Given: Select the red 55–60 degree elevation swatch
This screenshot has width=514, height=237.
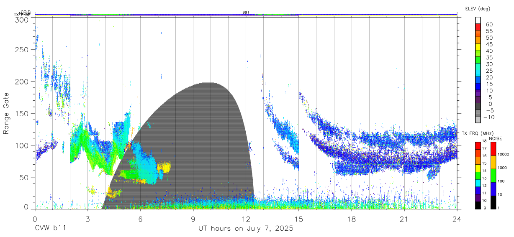Looking at the screenshot, I should tap(478, 28).
